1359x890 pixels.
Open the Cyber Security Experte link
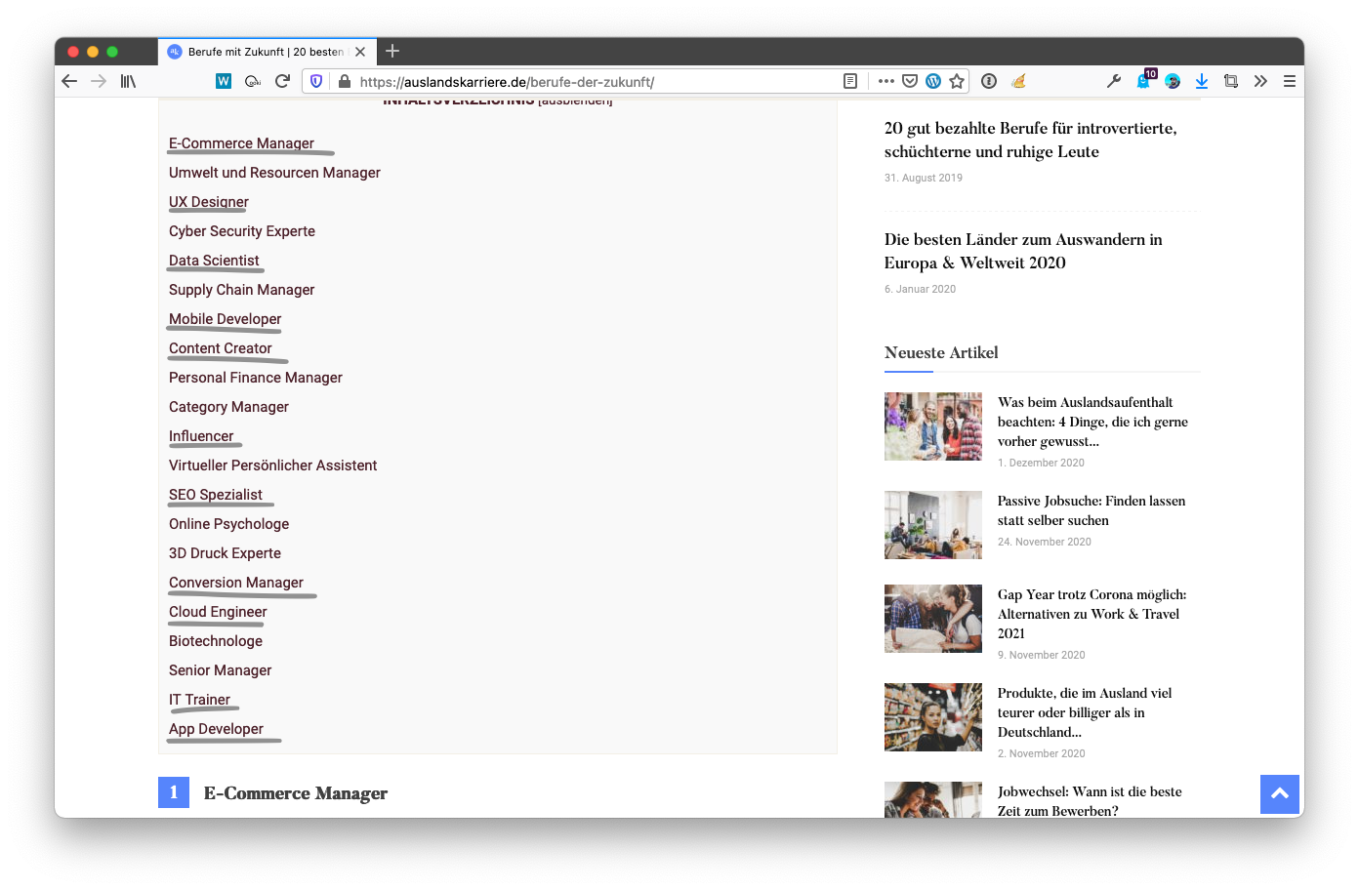242,231
